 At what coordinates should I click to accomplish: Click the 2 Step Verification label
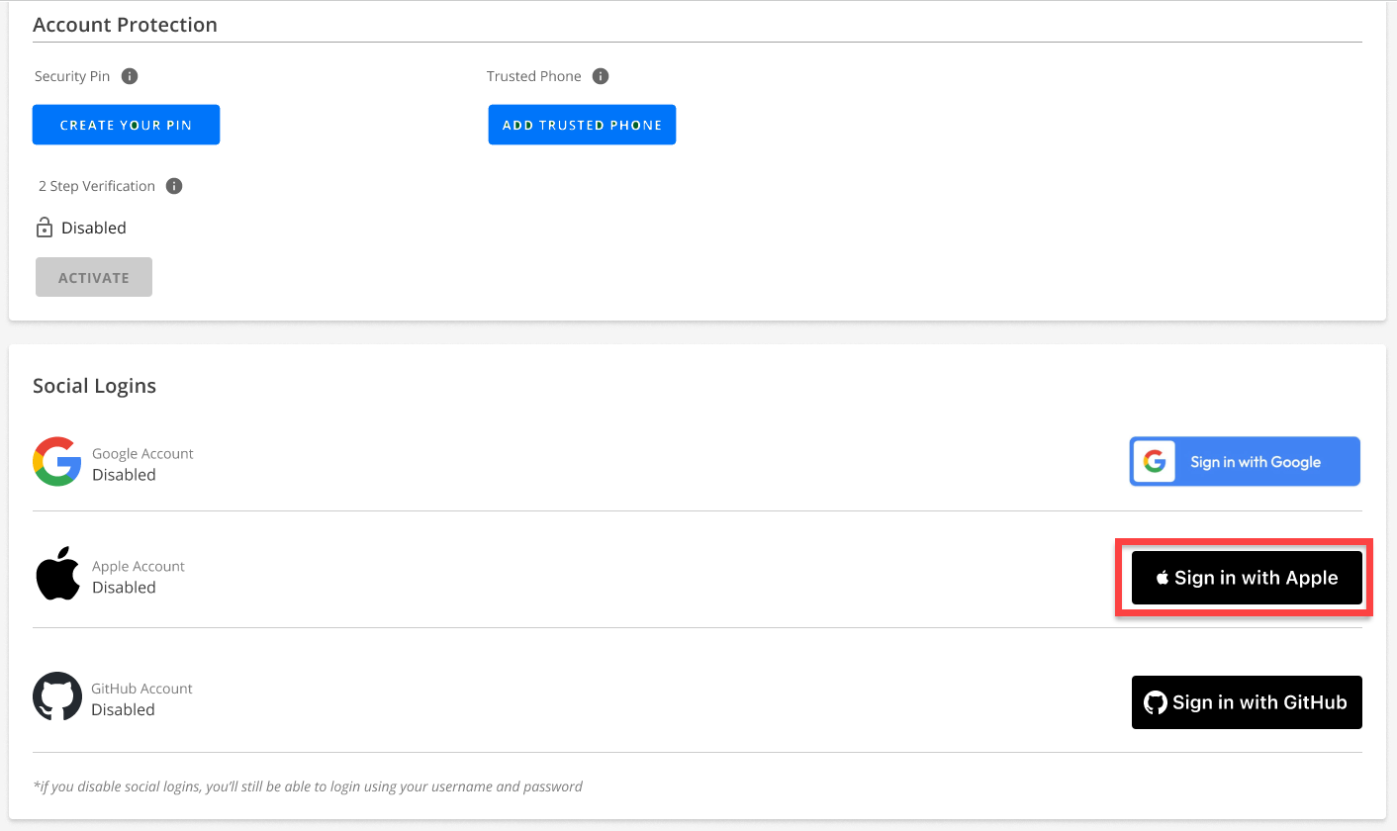tap(97, 186)
